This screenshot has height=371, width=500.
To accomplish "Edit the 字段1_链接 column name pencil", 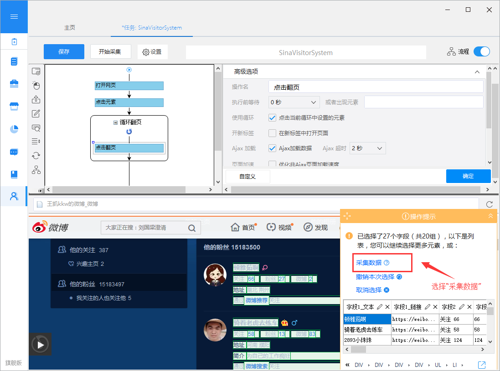I will point(427,307).
